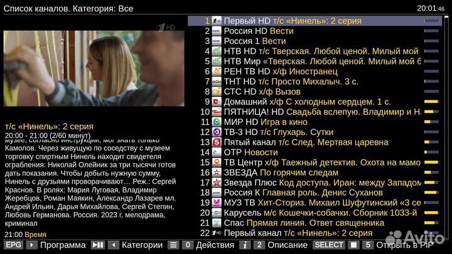Click the left-arrow key before Категории
The height and width of the screenshot is (254, 452).
(x=114, y=245)
